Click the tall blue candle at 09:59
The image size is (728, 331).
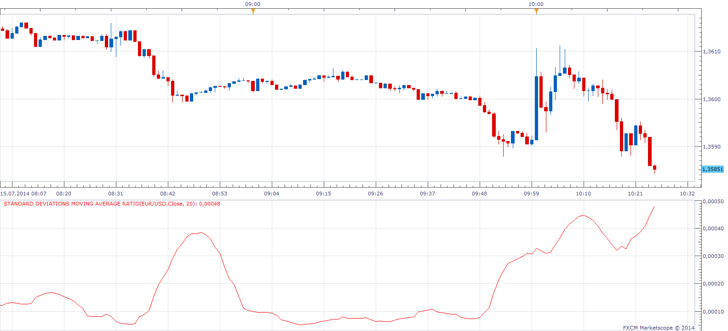(536, 108)
